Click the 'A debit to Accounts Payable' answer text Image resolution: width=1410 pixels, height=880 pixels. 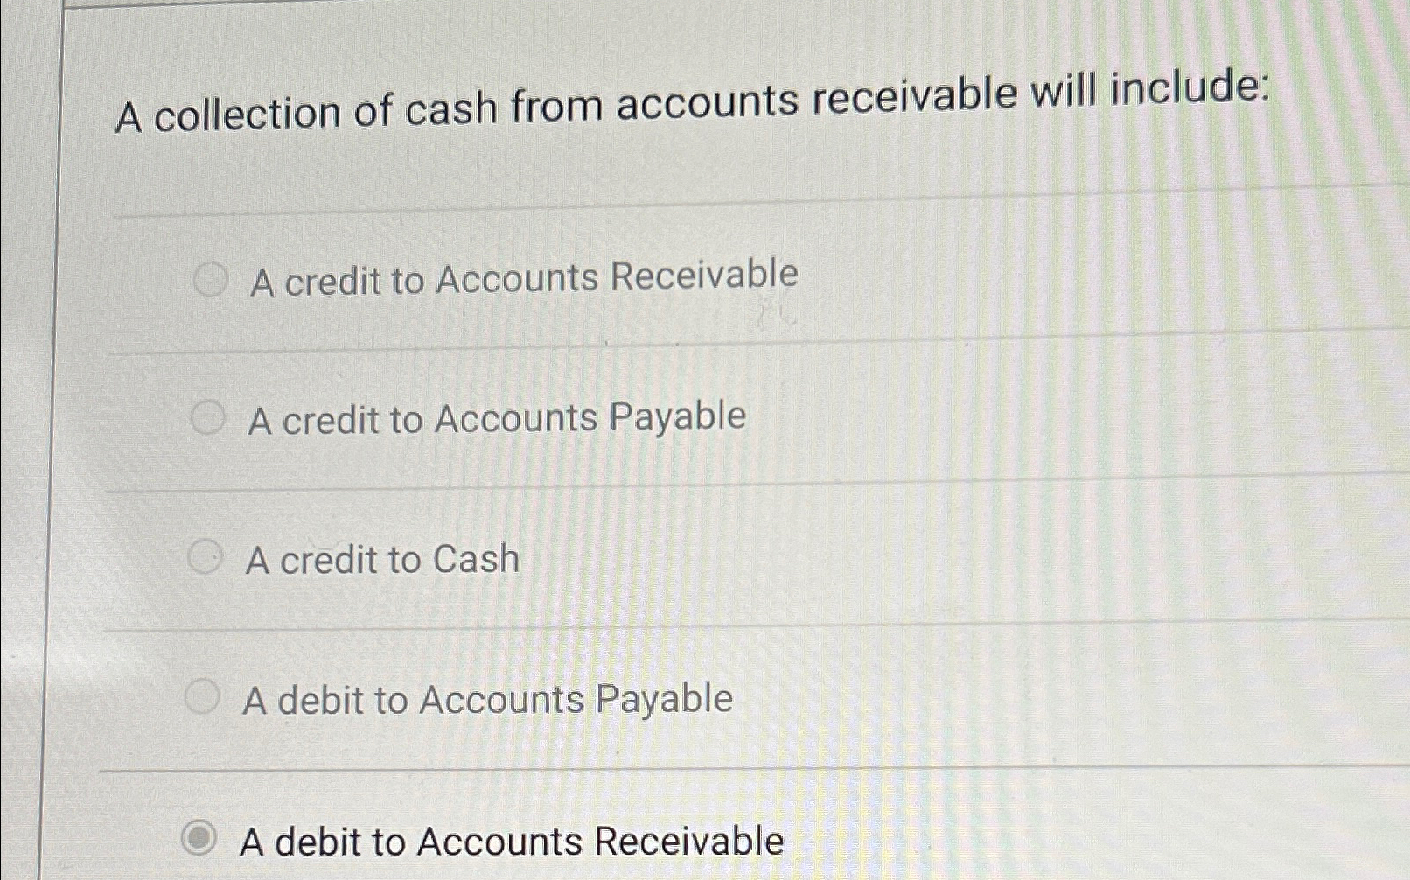488,699
